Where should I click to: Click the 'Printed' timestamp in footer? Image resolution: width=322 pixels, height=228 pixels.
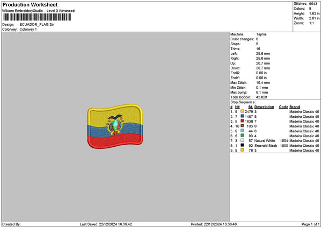[214, 224]
